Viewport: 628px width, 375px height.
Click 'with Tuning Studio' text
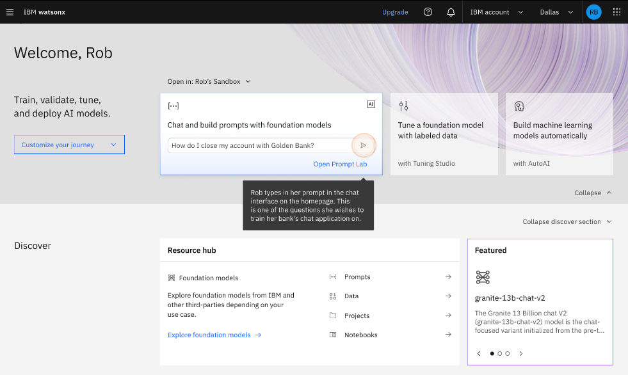click(x=426, y=163)
